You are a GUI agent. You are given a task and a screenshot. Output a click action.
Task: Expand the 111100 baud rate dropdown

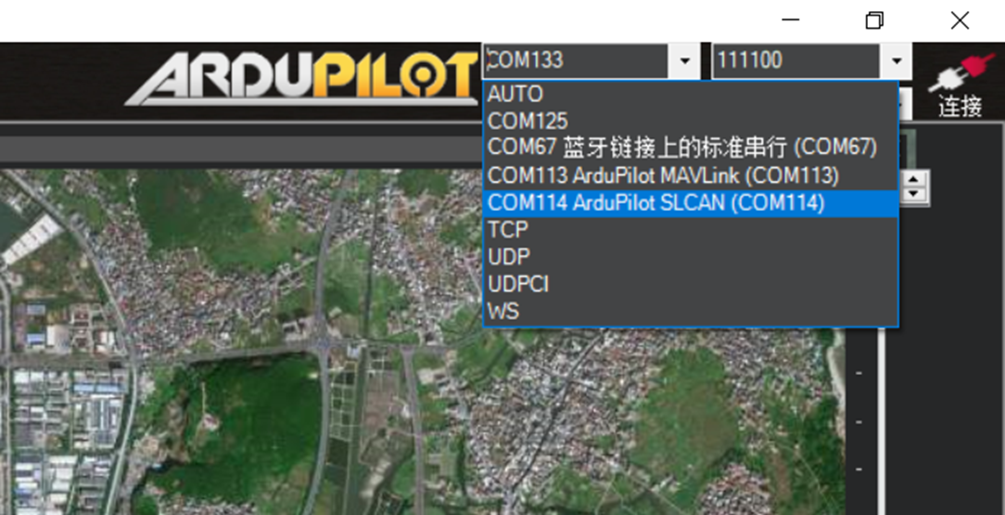pyautogui.click(x=896, y=61)
